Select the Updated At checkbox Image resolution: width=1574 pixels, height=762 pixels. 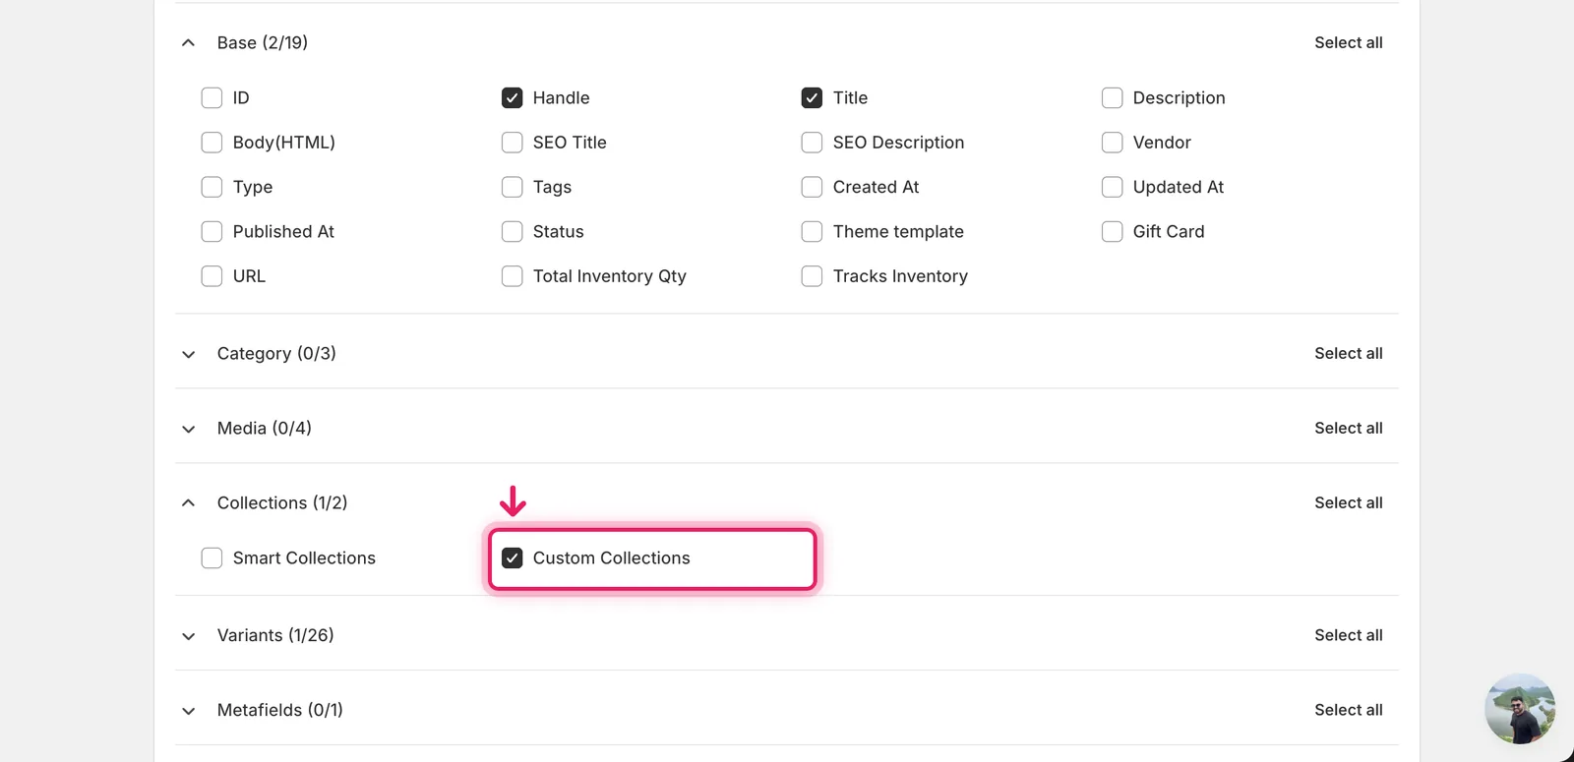pyautogui.click(x=1112, y=187)
